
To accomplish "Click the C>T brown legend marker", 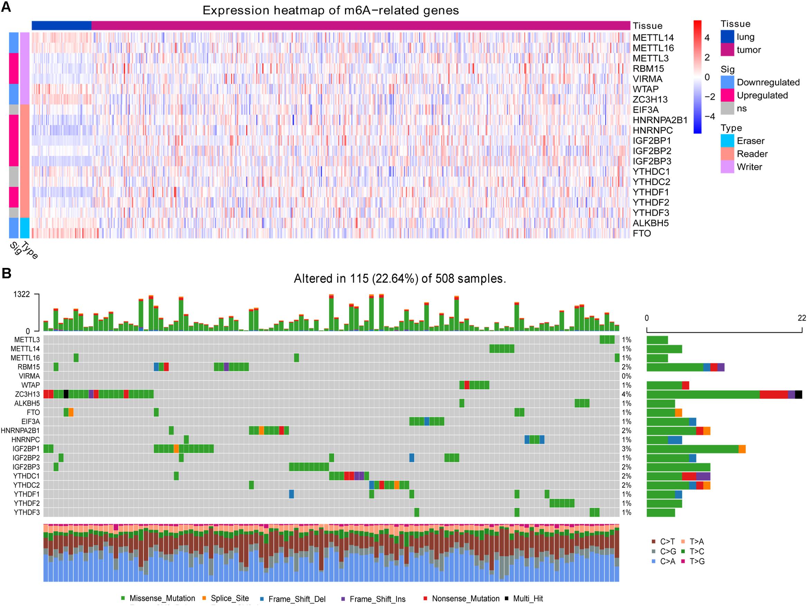I will coord(654,542).
